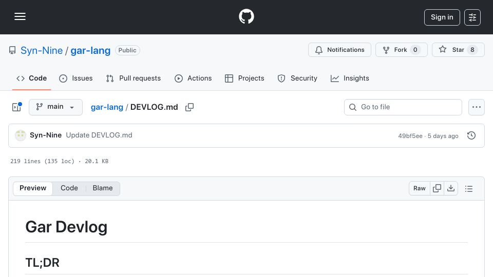The height and width of the screenshot is (277, 493).
Task: Open appearance settings icon beside Sign in
Action: point(472,17)
